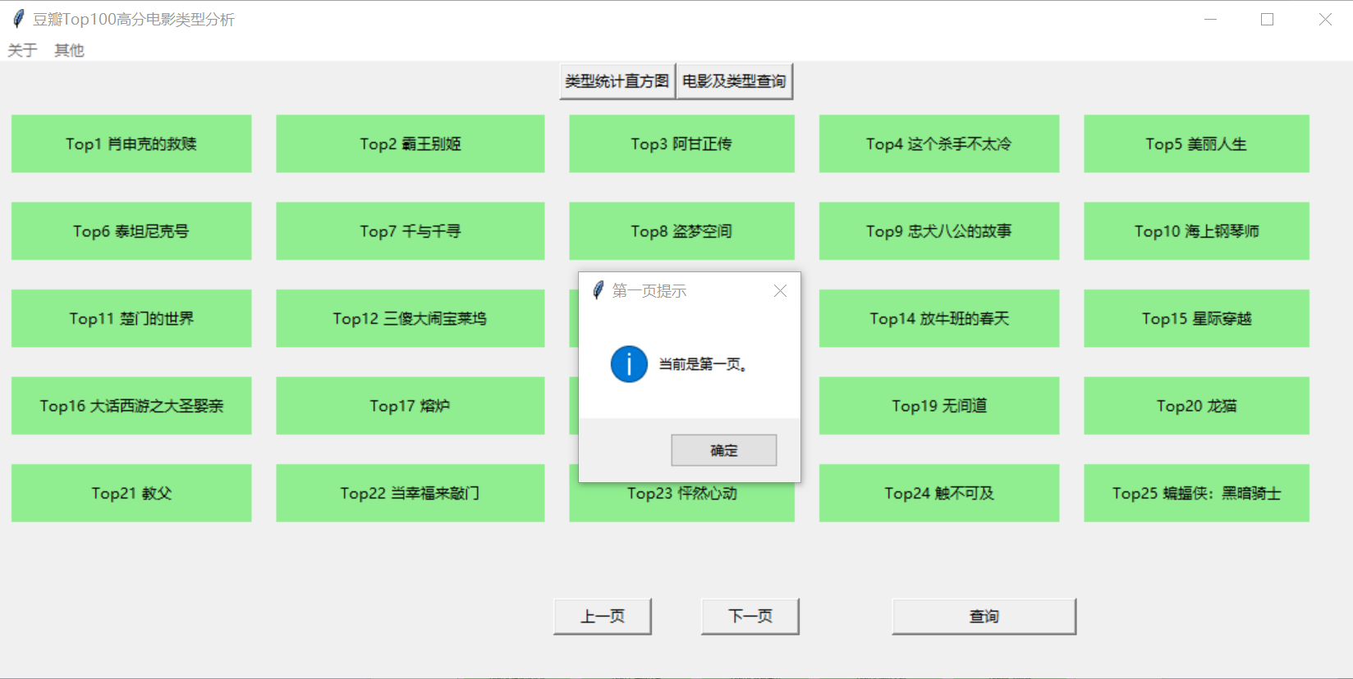Select Top19 无间道
Viewport: 1353px width, 679px height.
pyautogui.click(x=939, y=406)
